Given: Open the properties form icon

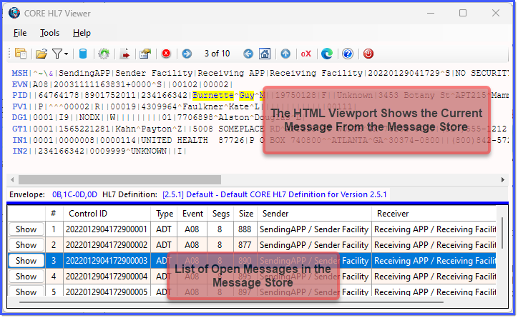Looking at the screenshot, I should point(145,54).
